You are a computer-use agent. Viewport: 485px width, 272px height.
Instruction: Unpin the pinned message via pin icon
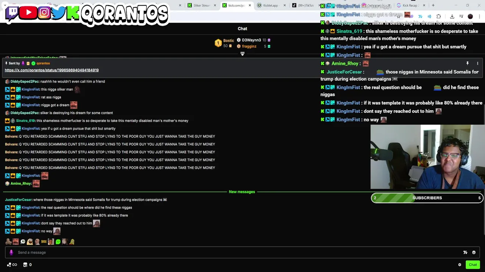coord(468,63)
